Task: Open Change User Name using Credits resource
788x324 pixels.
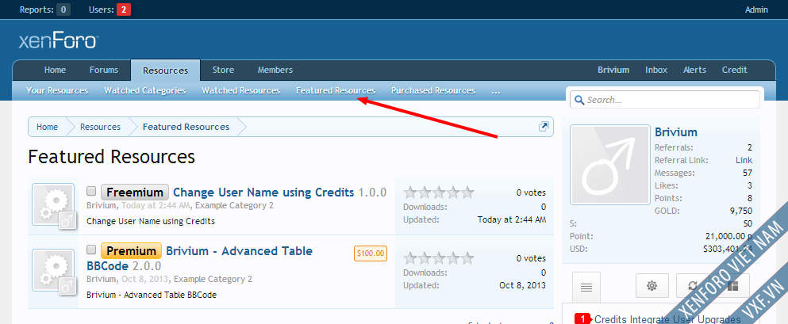Action: point(263,192)
